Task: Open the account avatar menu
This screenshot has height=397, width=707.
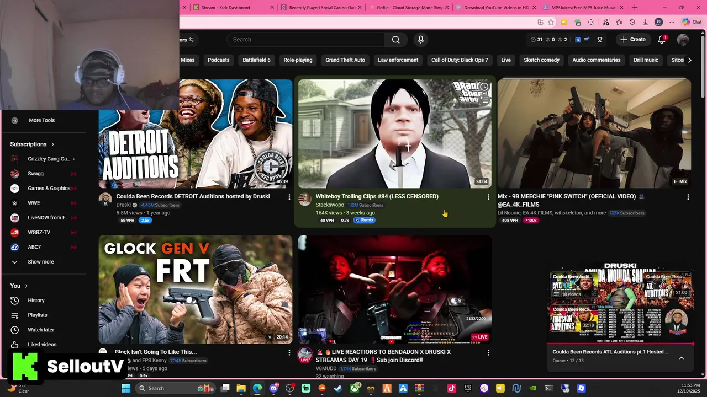Action: point(683,40)
